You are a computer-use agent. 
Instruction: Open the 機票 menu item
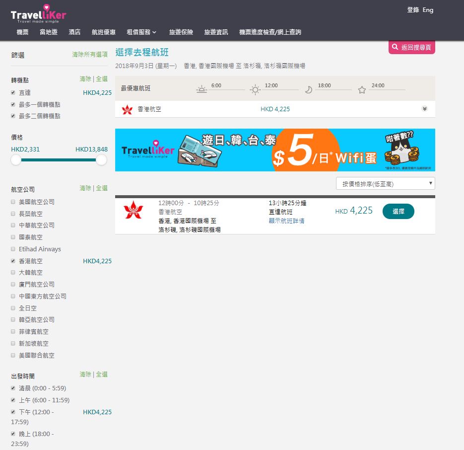tap(22, 32)
